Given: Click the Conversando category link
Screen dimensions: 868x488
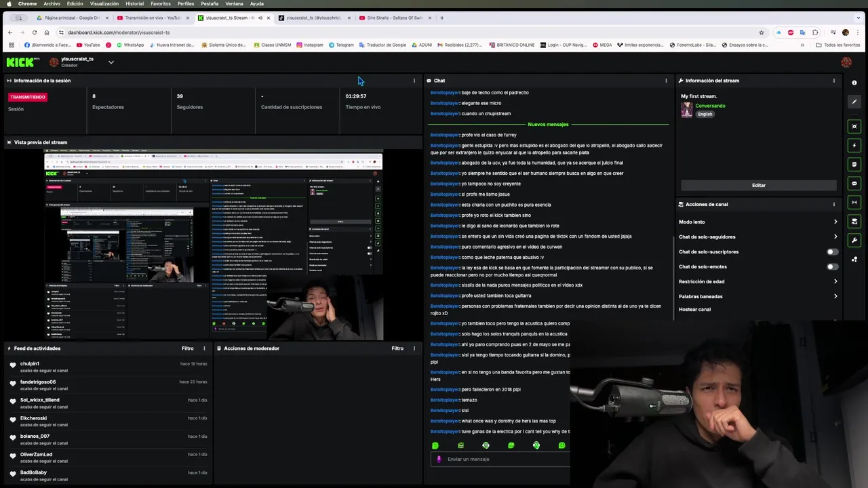Looking at the screenshot, I should [x=710, y=106].
